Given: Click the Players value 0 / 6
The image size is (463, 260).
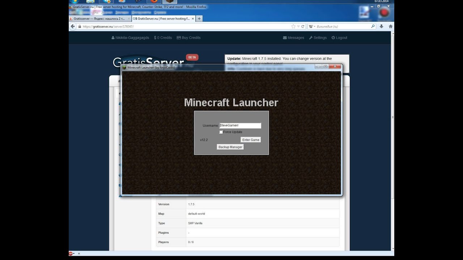Looking at the screenshot, I should [x=191, y=242].
